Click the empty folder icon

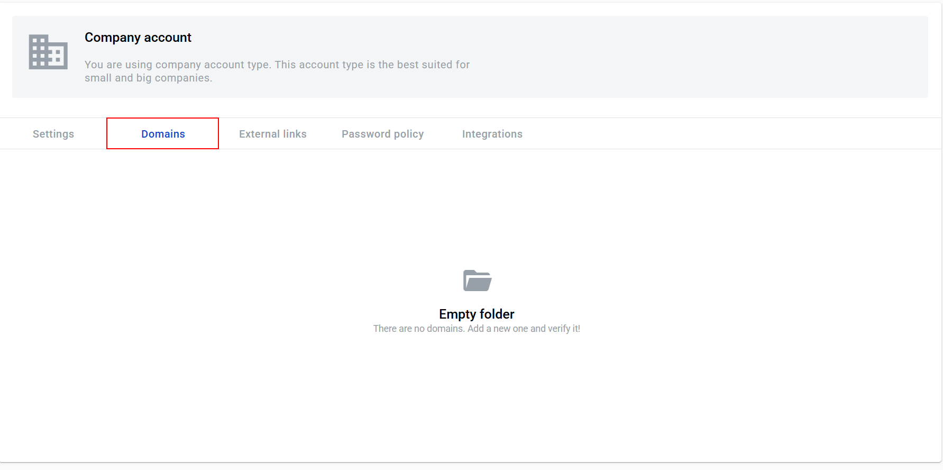[x=477, y=281]
